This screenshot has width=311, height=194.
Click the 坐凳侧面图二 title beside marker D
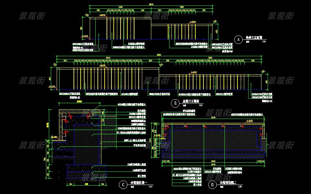(x=229, y=182)
